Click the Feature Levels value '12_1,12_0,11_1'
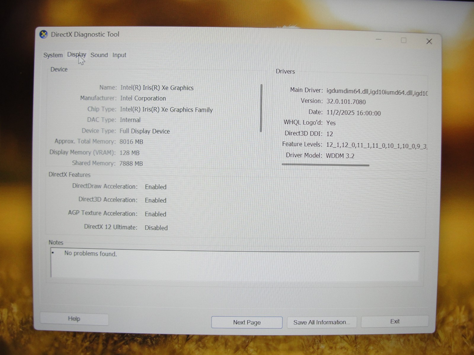 348,145
